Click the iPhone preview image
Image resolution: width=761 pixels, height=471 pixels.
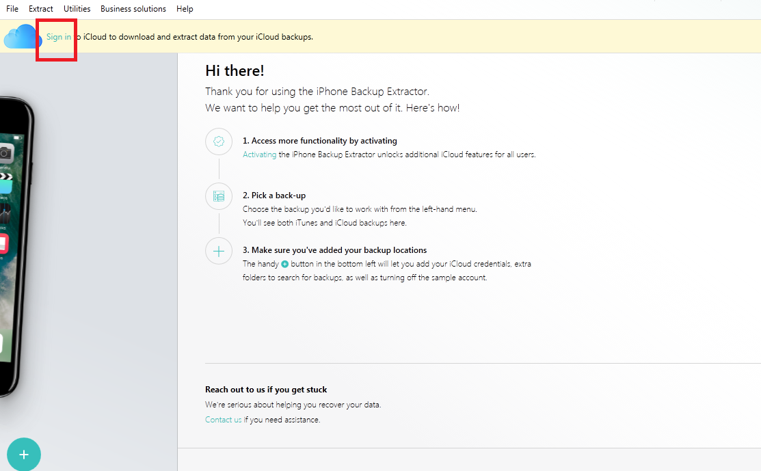tap(17, 246)
